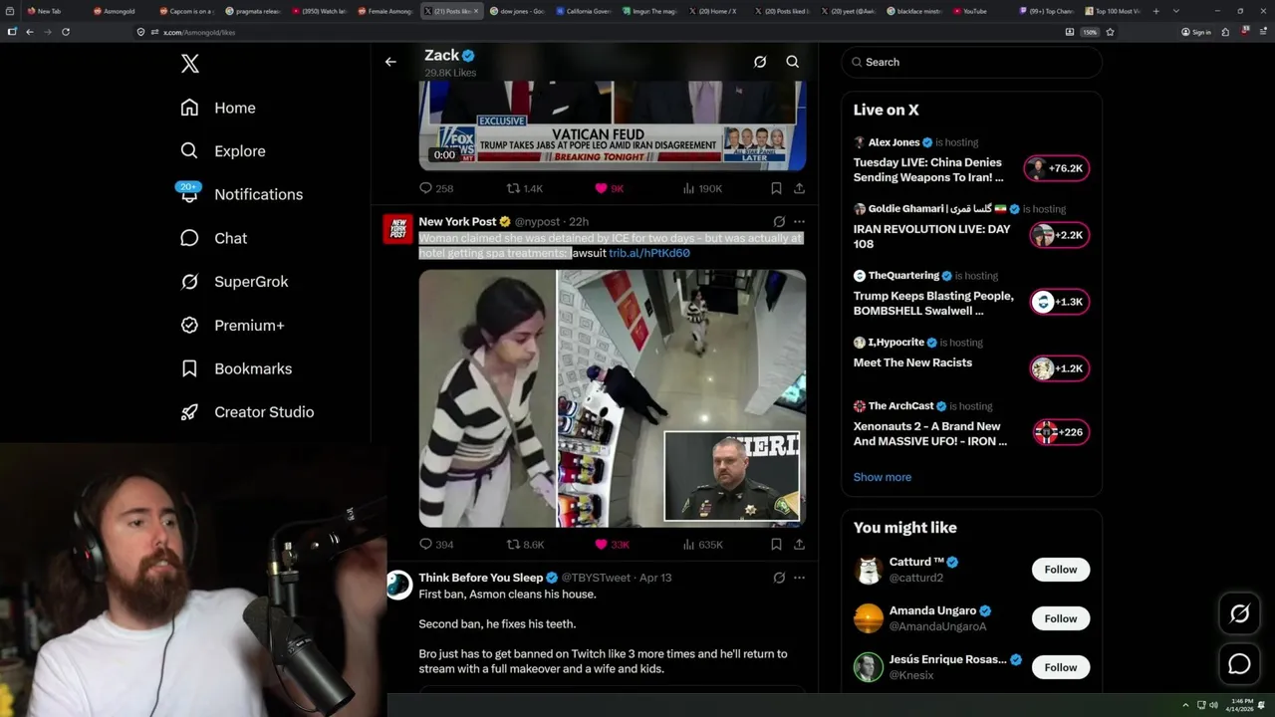
Task: Open Premium+ in the sidebar
Action: tap(232, 325)
